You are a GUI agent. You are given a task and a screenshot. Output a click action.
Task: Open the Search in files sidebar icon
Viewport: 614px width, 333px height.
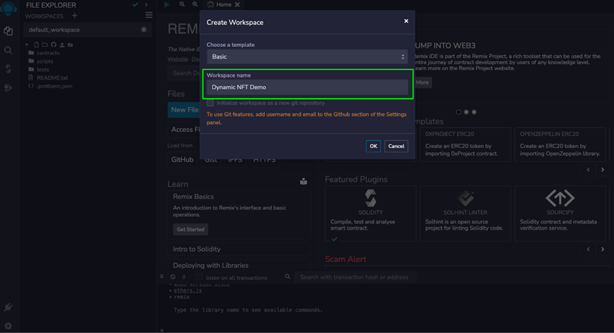click(8, 50)
